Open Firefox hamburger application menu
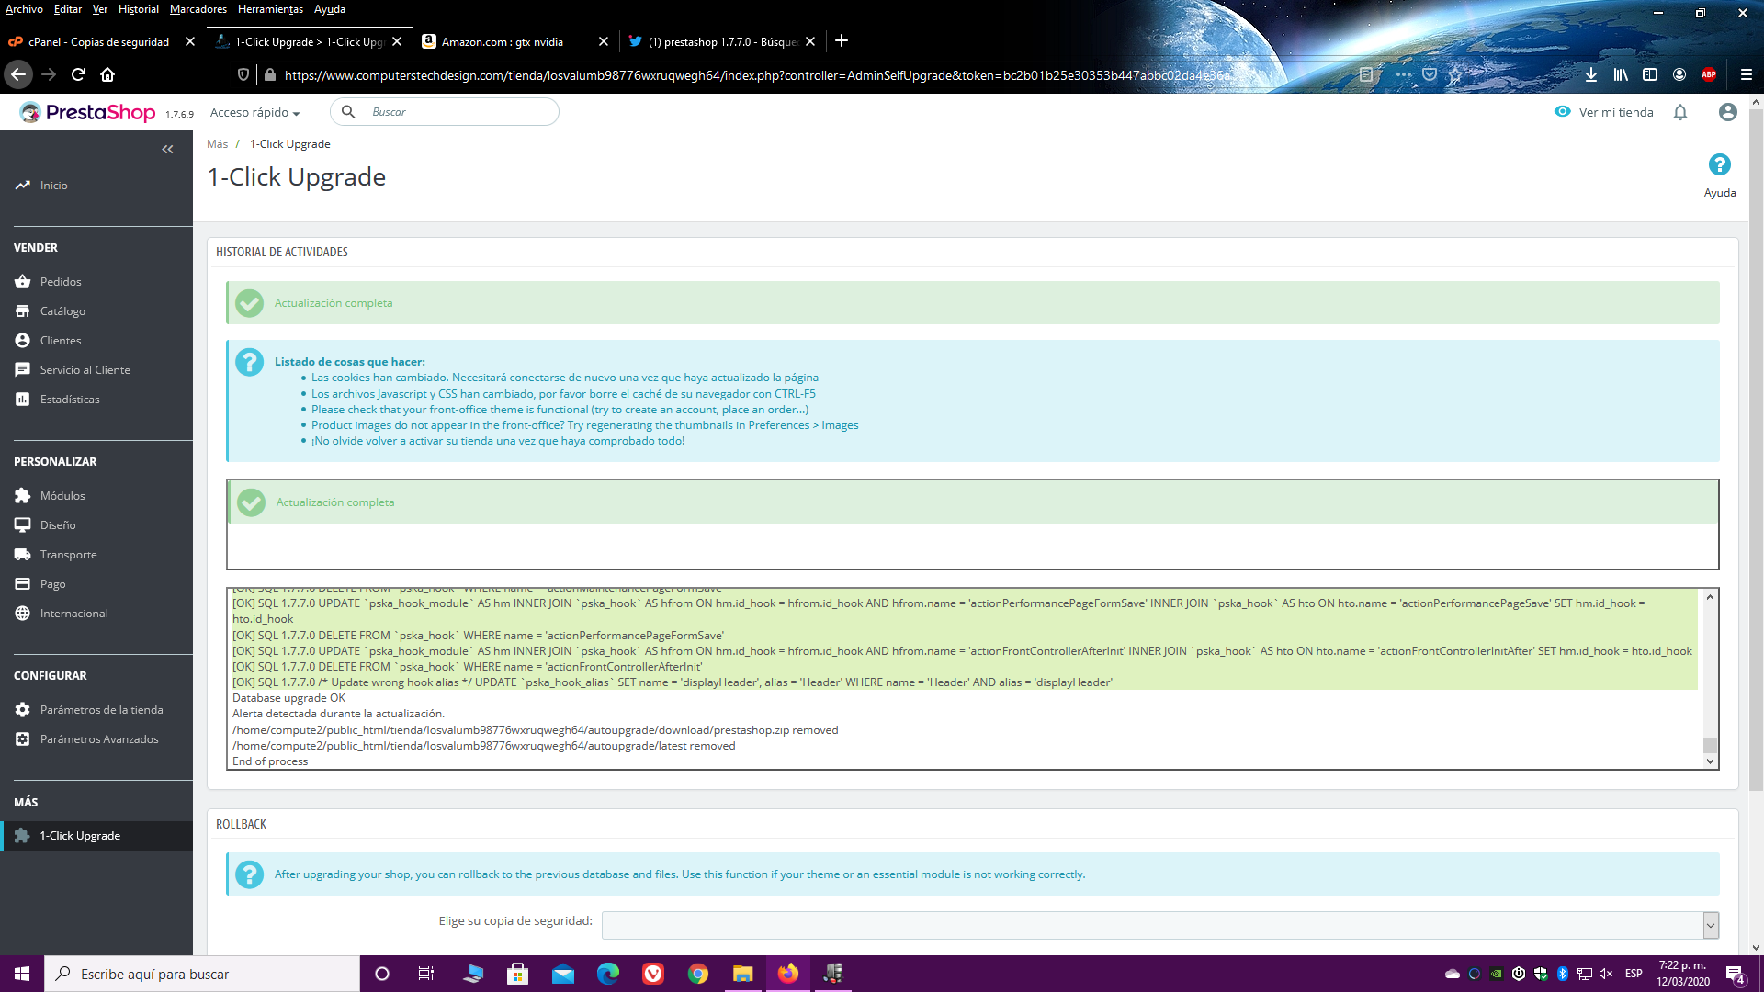The height and width of the screenshot is (992, 1764). 1746,74
